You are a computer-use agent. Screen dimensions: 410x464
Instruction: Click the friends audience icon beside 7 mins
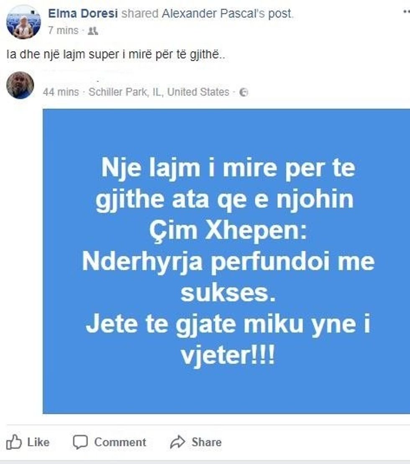pos(93,31)
